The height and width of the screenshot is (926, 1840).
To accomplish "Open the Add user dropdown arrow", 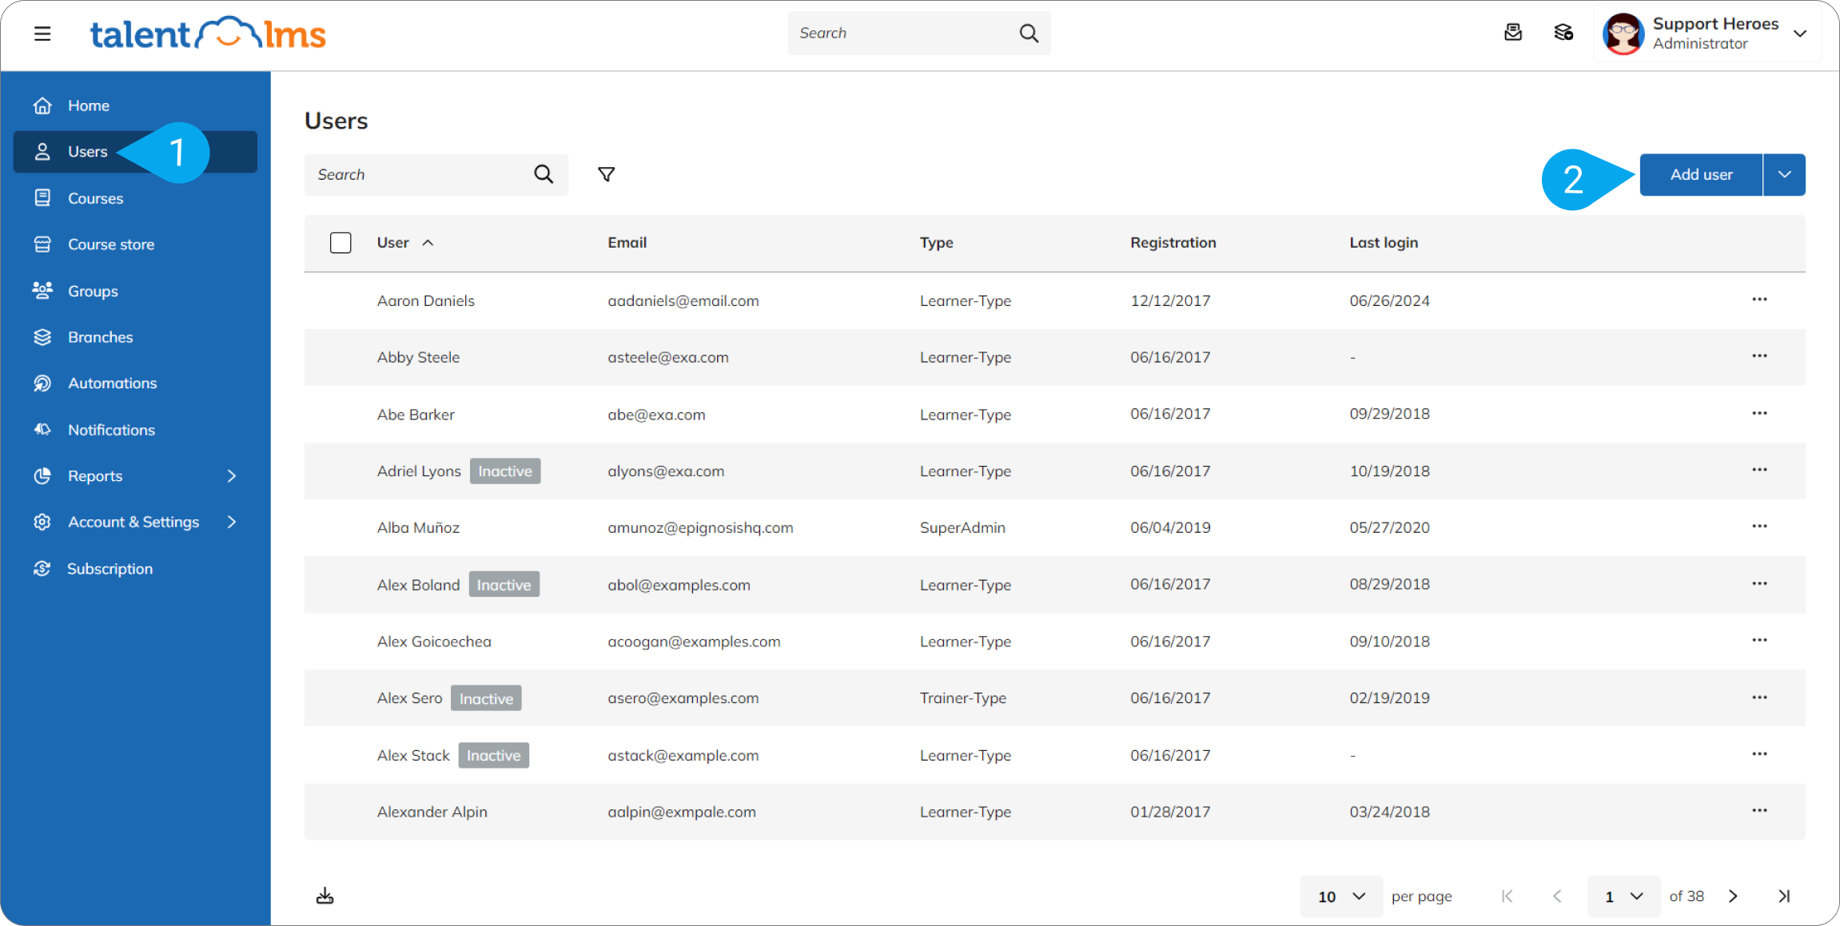I will (x=1784, y=174).
